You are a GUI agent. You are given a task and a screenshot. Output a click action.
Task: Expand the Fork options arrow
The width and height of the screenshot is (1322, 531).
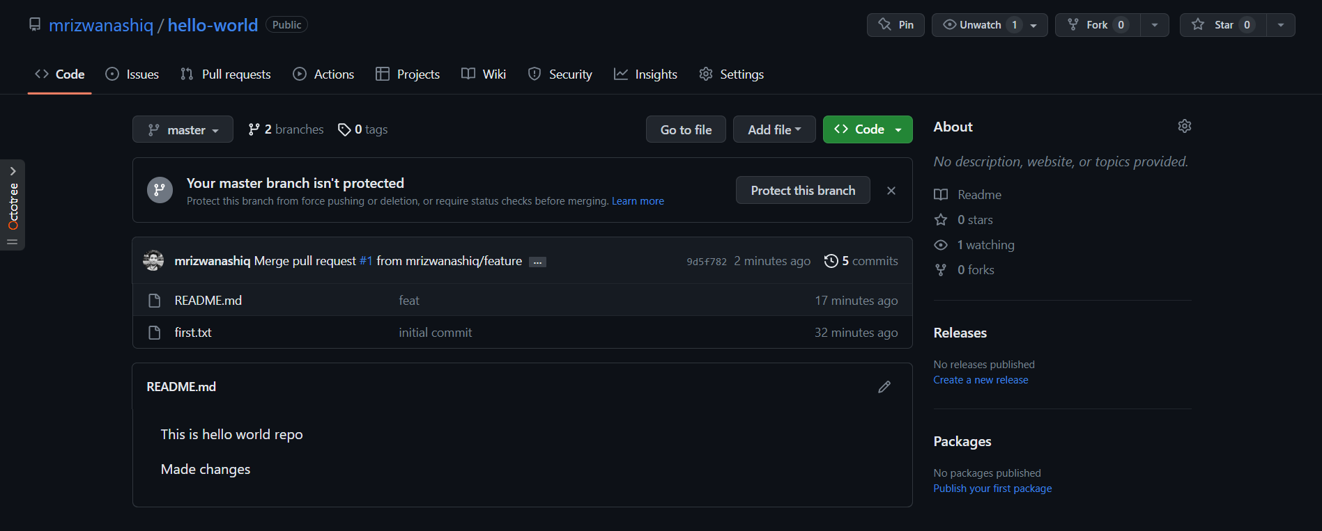(x=1155, y=25)
